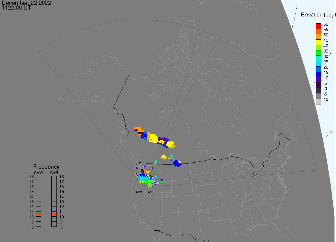Click the red marker on cve frequency bar
336x242 pixels.
pos(54,214)
